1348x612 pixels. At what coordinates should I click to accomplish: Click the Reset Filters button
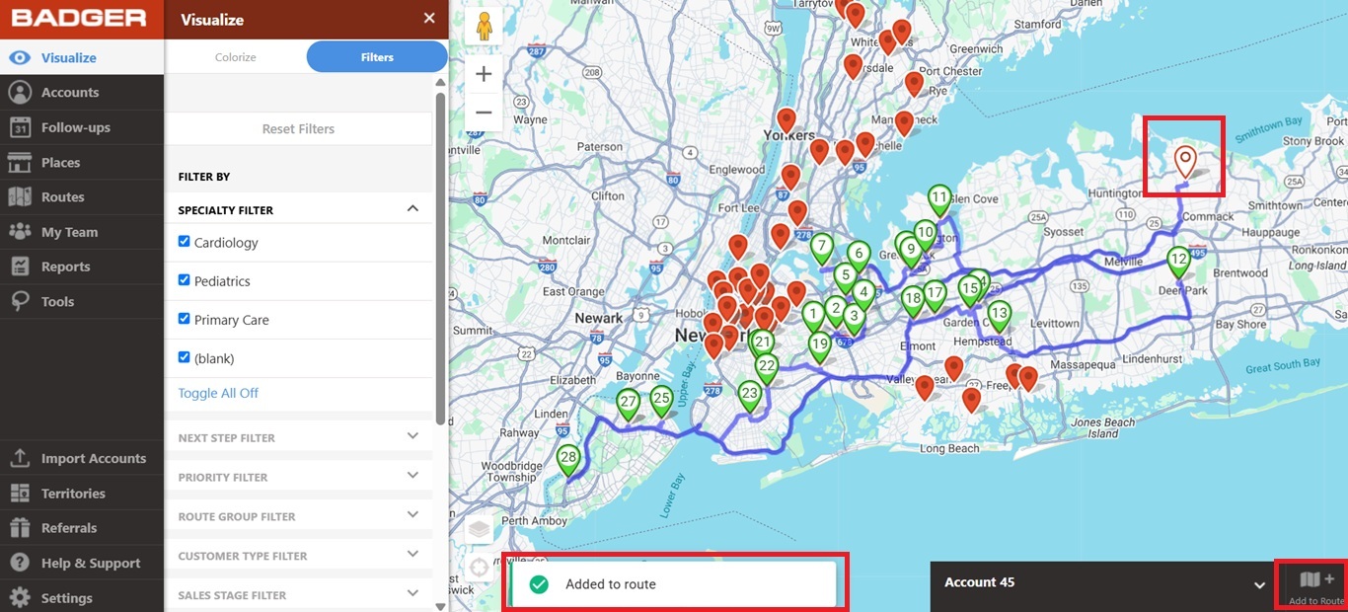click(298, 128)
